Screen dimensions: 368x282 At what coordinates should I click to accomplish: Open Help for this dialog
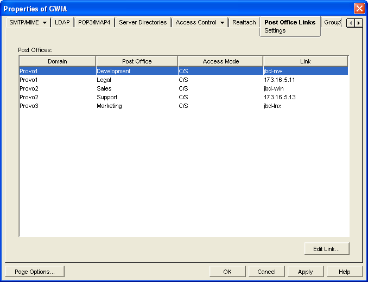(x=344, y=272)
